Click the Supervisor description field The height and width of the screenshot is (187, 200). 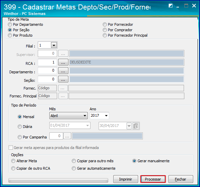pyautogui.click(x=127, y=54)
